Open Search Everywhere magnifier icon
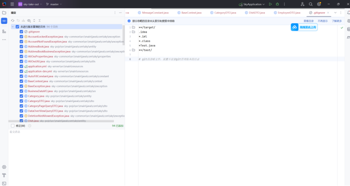The width and height of the screenshot is (350, 186). pyautogui.click(x=311, y=4)
